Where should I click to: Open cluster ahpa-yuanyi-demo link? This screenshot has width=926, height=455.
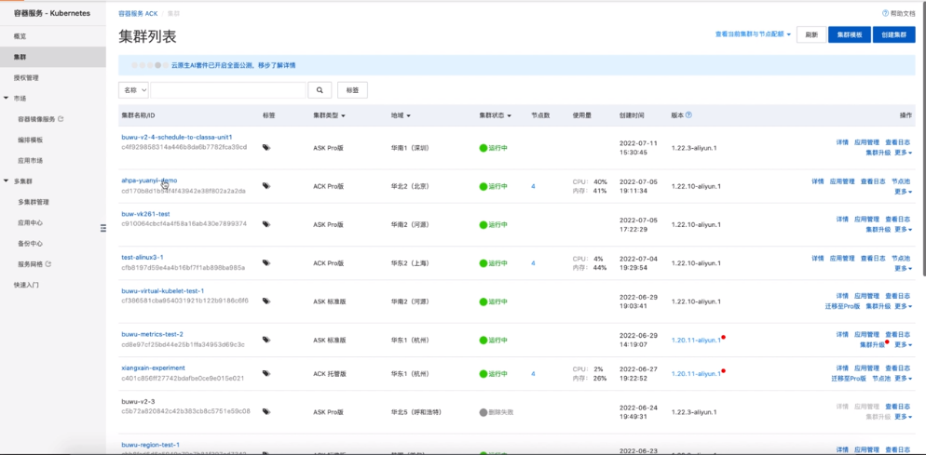149,181
